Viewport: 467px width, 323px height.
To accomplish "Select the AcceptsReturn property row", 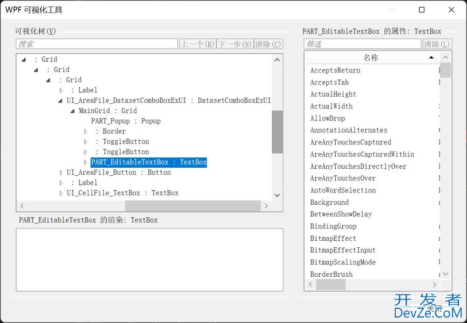I will click(x=373, y=71).
